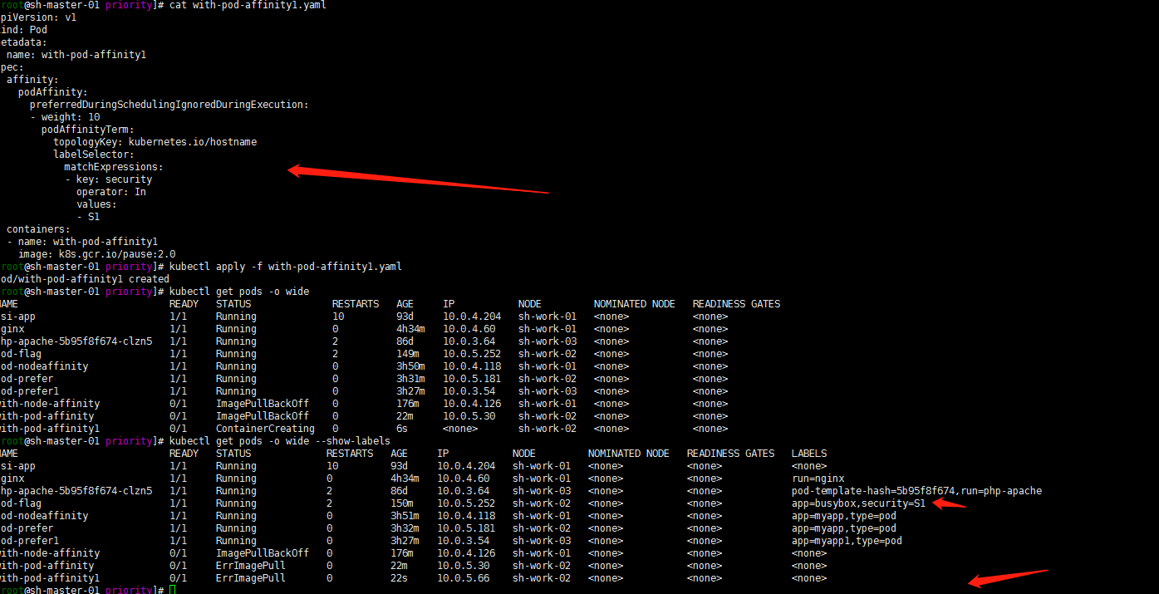
Task: Select the 'operator: In' line
Action: click(x=111, y=192)
